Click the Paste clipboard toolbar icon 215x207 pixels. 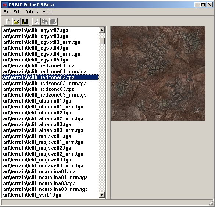54,22
